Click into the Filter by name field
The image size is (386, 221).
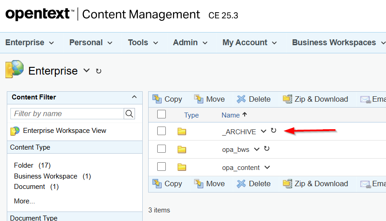pos(67,114)
